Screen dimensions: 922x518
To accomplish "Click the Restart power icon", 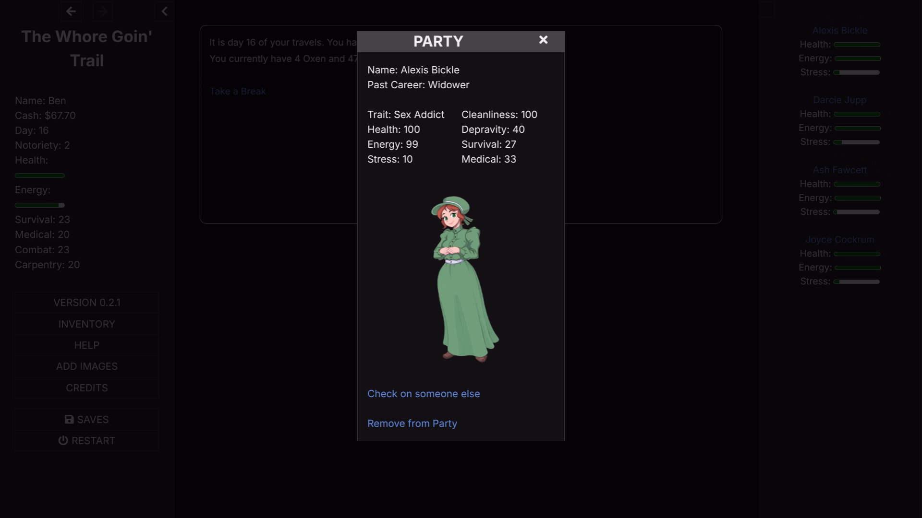I will pyautogui.click(x=63, y=440).
